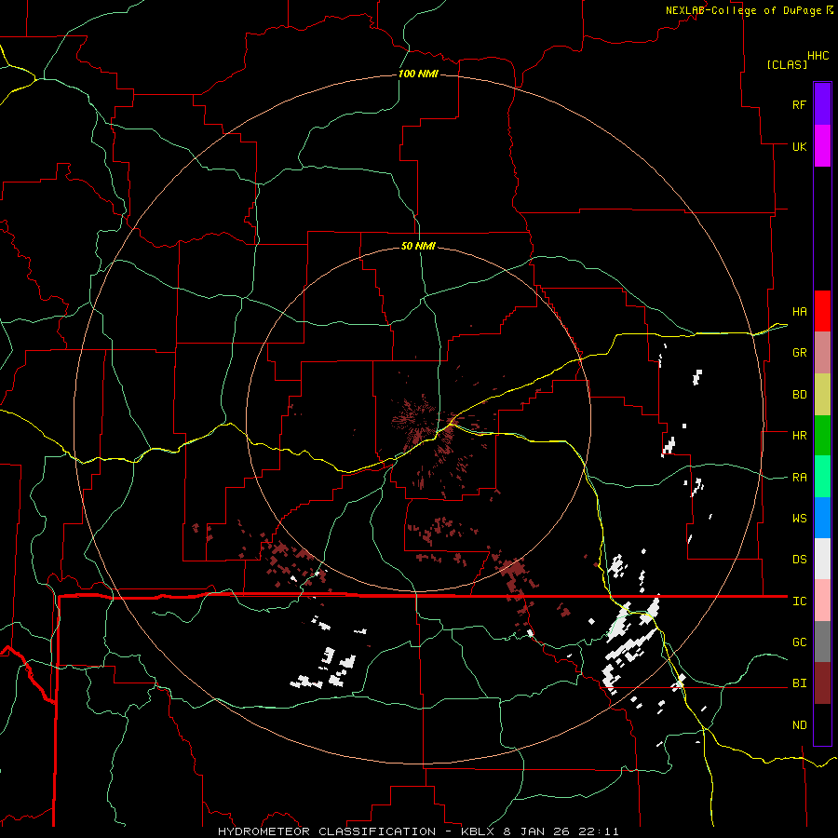The image size is (838, 838).
Task: Click the GC legend label
Action: [799, 642]
